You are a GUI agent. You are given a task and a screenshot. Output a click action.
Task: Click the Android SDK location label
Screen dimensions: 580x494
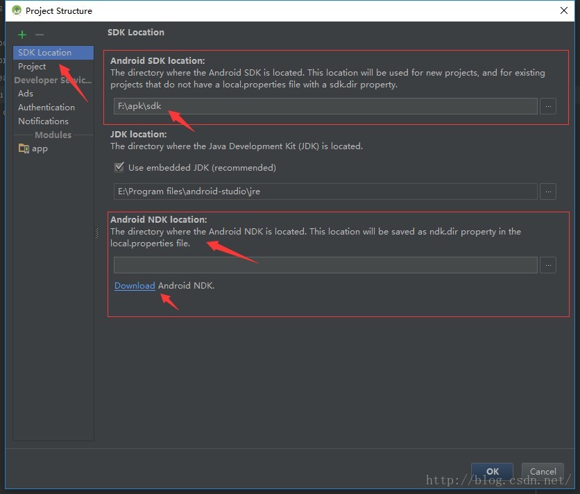coord(157,60)
